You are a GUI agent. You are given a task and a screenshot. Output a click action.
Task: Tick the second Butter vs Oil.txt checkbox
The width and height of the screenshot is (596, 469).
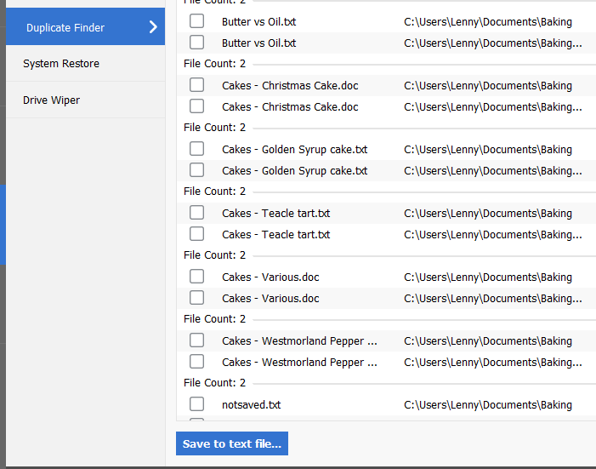click(196, 43)
